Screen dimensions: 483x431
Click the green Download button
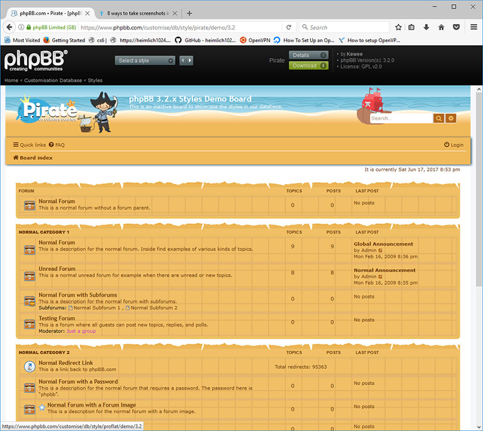(309, 66)
